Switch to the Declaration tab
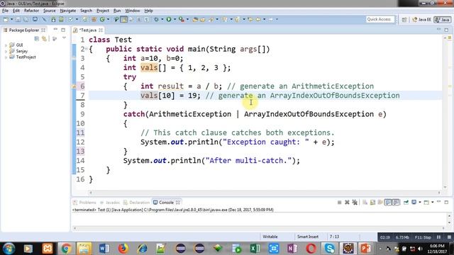The image size is (454, 255). pyautogui.click(x=136, y=203)
